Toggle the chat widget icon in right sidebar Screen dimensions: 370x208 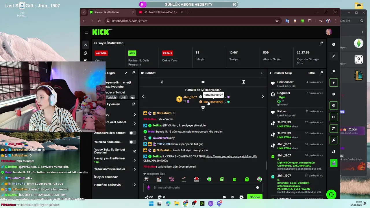click(334, 105)
